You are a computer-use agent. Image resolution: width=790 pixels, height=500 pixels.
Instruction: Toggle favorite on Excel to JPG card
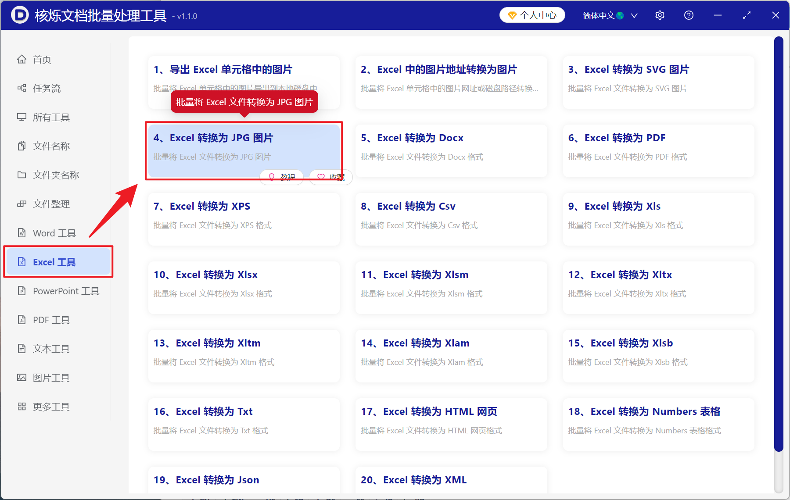click(330, 177)
